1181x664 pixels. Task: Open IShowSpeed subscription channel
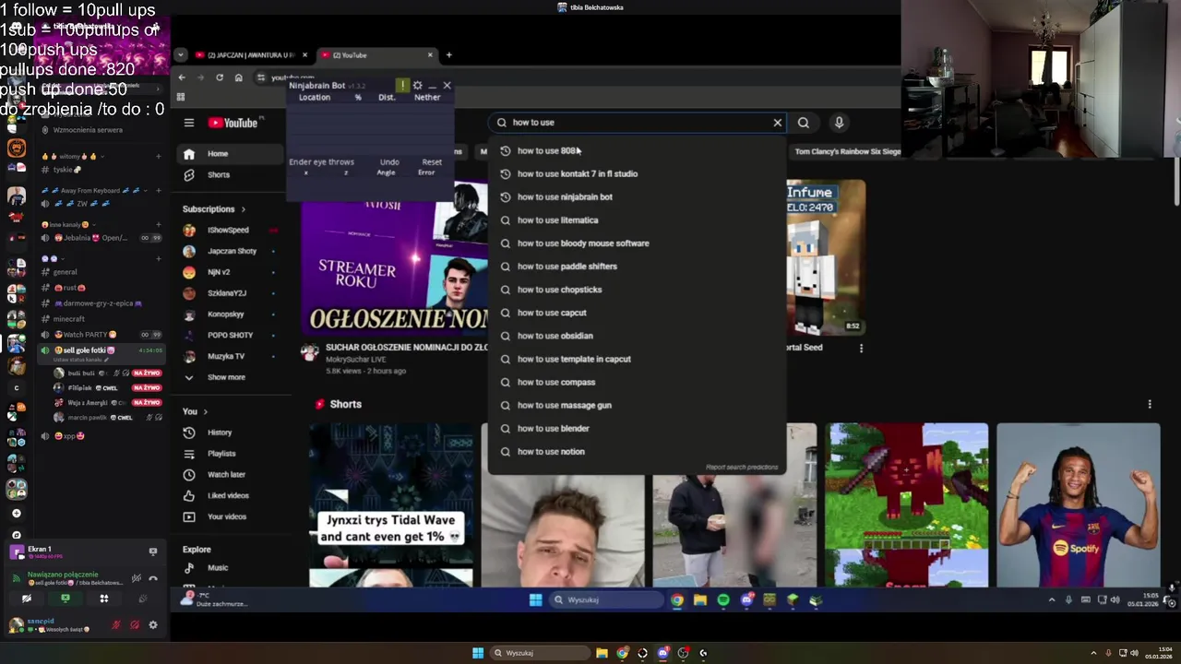[229, 230]
